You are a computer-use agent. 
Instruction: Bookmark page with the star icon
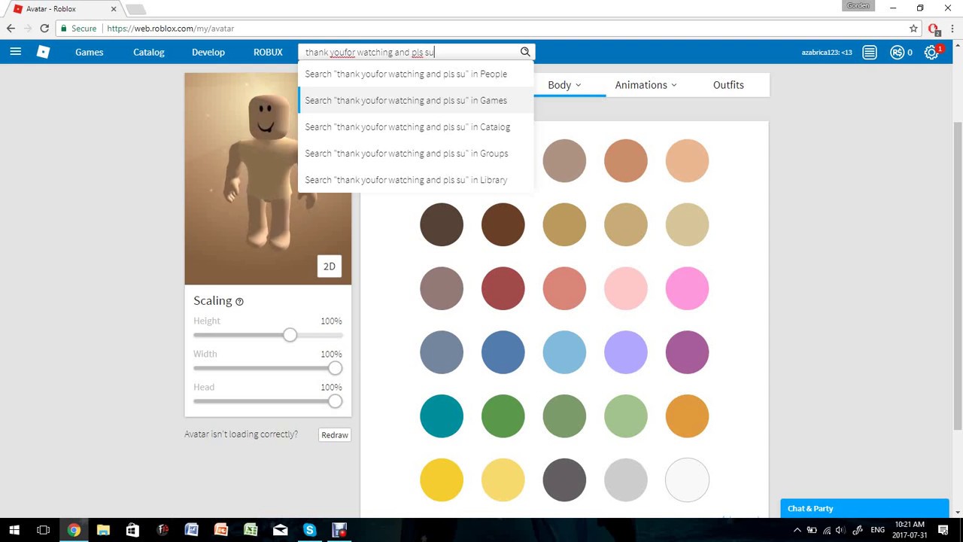coord(913,29)
